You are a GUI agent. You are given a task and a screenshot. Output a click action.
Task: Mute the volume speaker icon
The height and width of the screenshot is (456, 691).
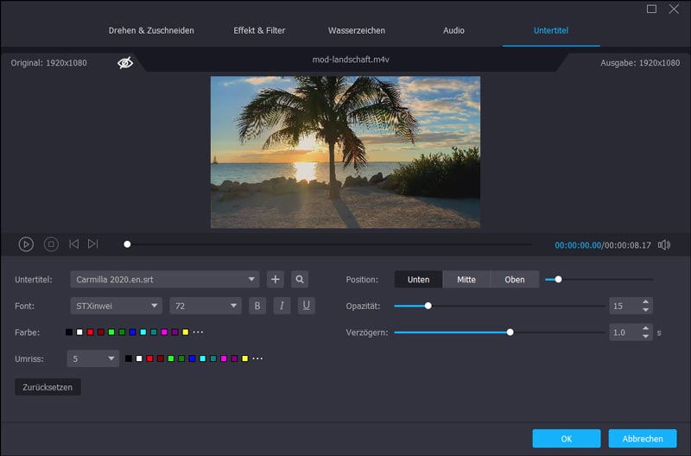(x=663, y=244)
